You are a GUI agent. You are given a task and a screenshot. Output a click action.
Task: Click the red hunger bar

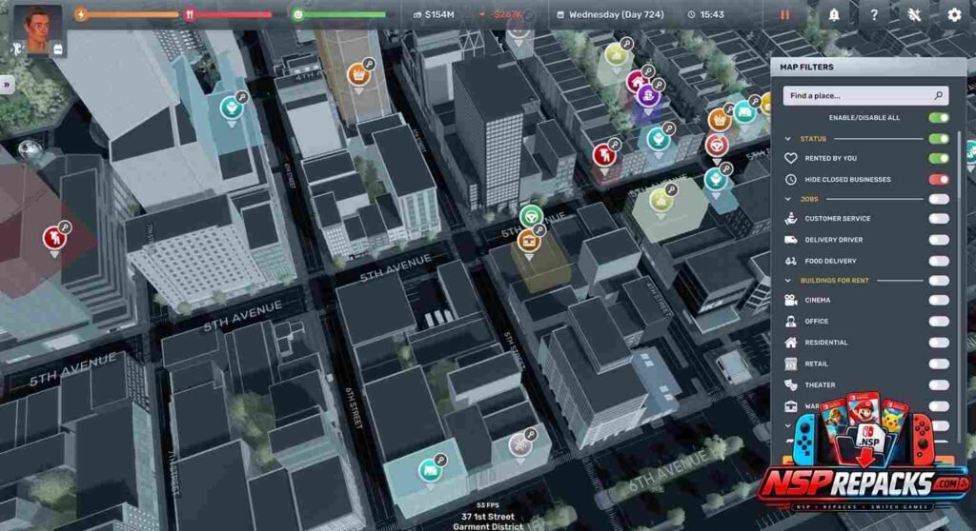click(x=228, y=14)
